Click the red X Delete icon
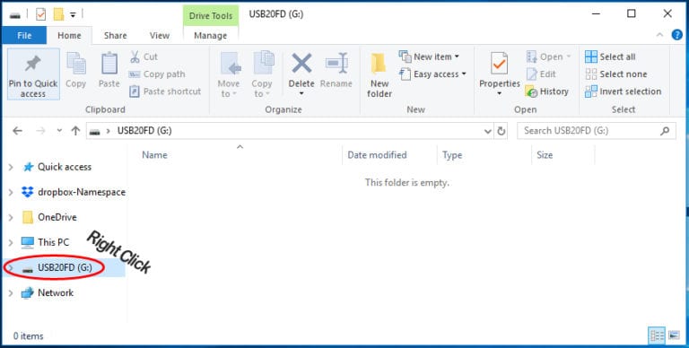 [301, 63]
